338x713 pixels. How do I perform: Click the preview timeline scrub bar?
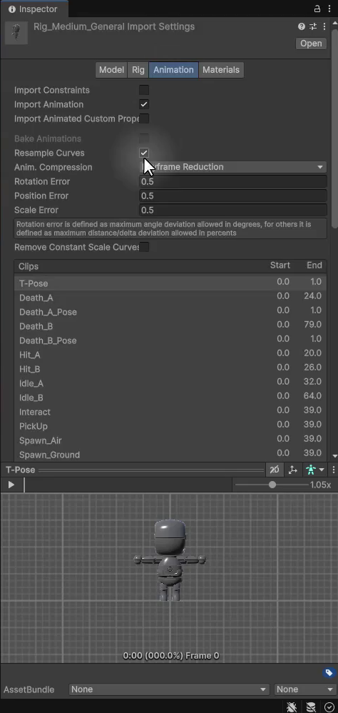coord(127,485)
